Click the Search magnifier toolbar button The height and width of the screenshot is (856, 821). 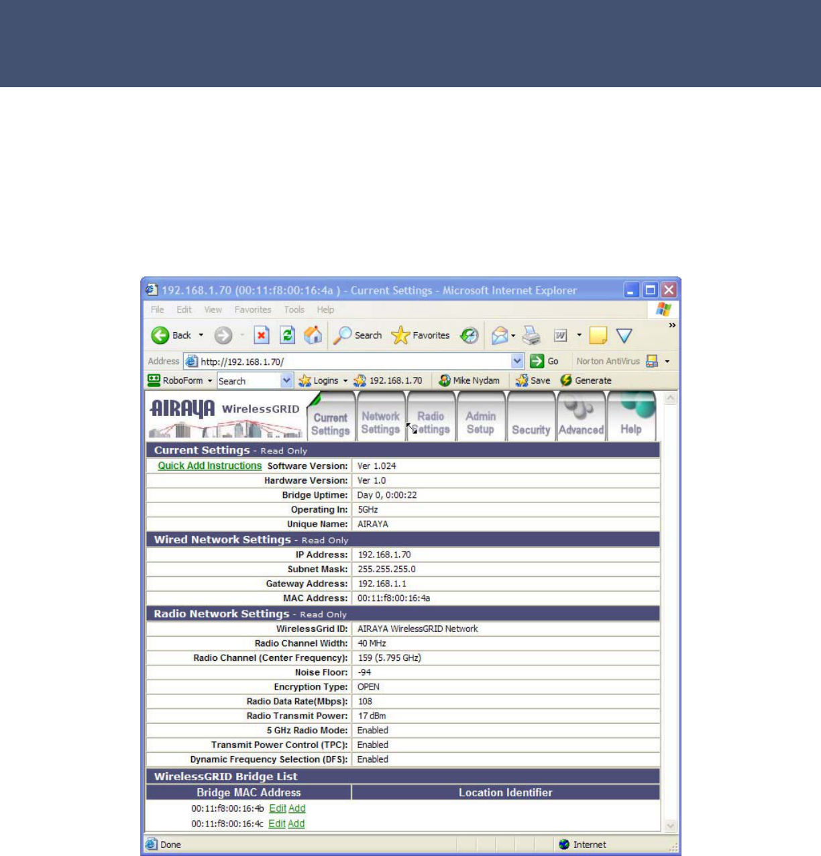[358, 335]
